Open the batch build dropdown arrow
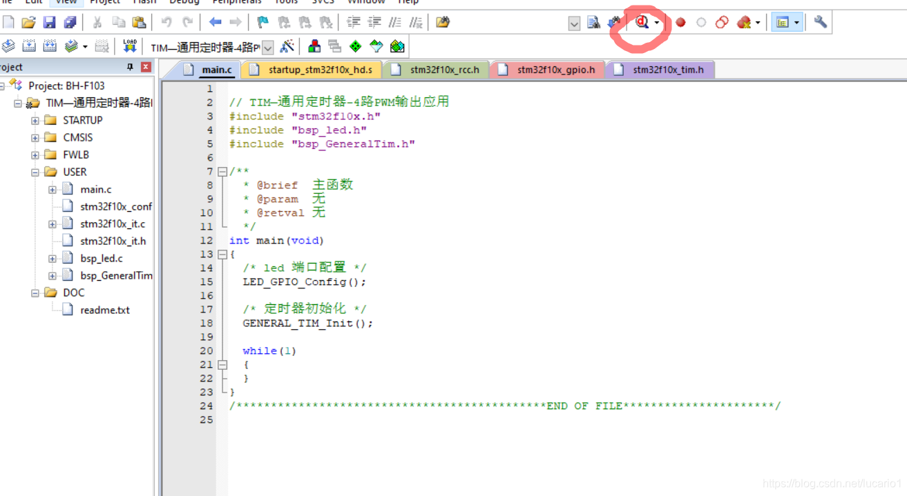 [x=85, y=47]
